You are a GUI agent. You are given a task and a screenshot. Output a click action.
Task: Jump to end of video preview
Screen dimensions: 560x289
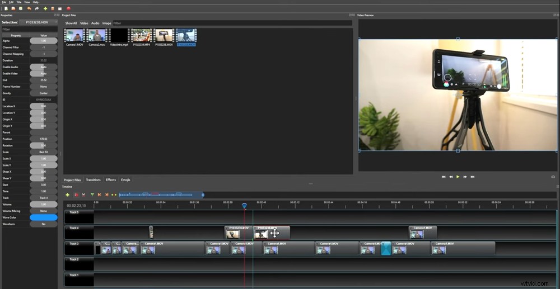pyautogui.click(x=473, y=177)
